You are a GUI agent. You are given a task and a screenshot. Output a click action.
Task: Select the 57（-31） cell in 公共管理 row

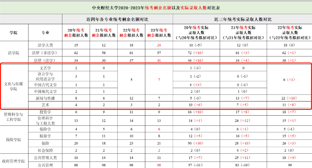coord(196,165)
